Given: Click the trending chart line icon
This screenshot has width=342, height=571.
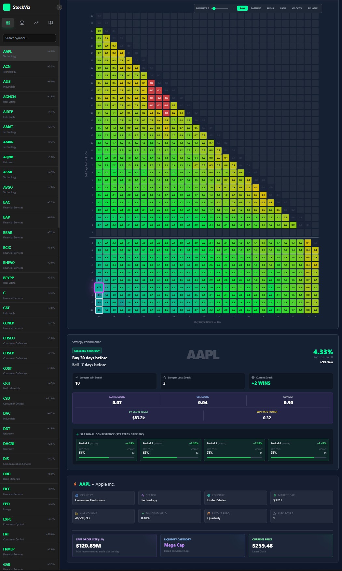Looking at the screenshot, I should click(36, 23).
